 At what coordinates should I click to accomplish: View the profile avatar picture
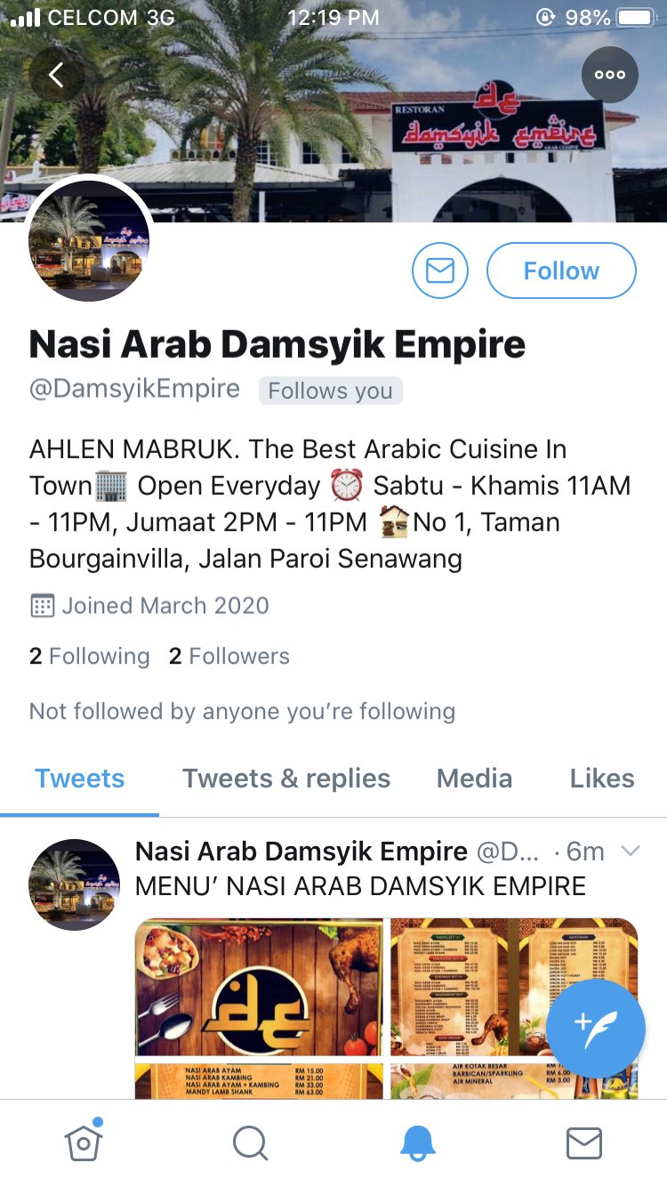[x=89, y=240]
